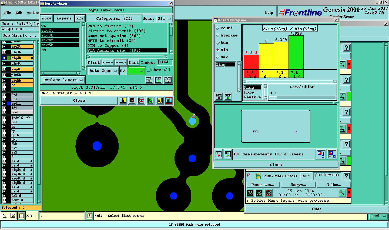Toggle the Solder Mask Checks checkbox
Image resolution: width=389 pixels, height=230 pixels.
[249, 176]
